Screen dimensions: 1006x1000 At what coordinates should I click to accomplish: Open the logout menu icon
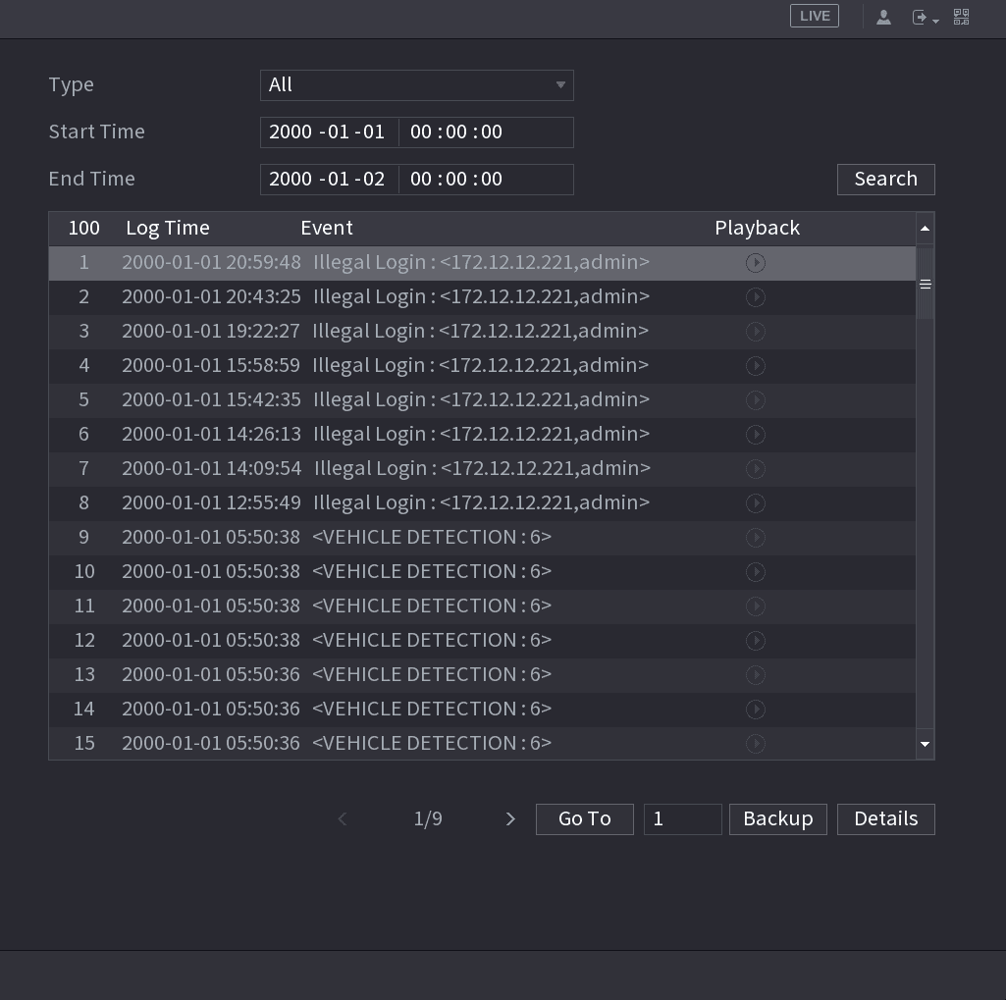(x=926, y=18)
